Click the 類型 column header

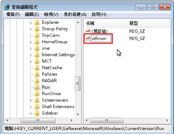point(149,23)
